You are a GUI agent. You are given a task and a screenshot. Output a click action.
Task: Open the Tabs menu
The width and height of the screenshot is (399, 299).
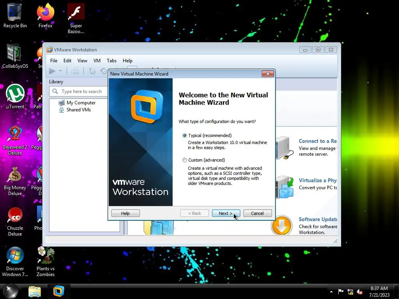coord(112,60)
